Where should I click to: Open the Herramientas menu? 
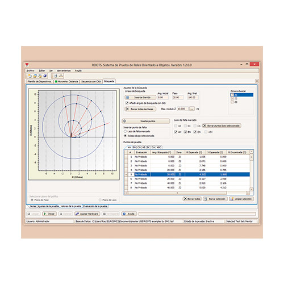[x=64, y=70]
